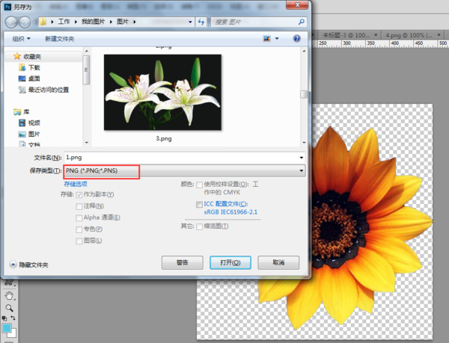Click the 取消 cancel button

(278, 262)
